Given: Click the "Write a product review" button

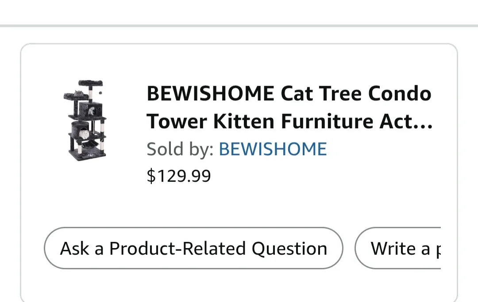Looking at the screenshot, I should (x=416, y=248).
